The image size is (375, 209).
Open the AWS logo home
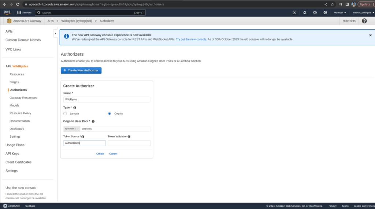click(x=7, y=12)
